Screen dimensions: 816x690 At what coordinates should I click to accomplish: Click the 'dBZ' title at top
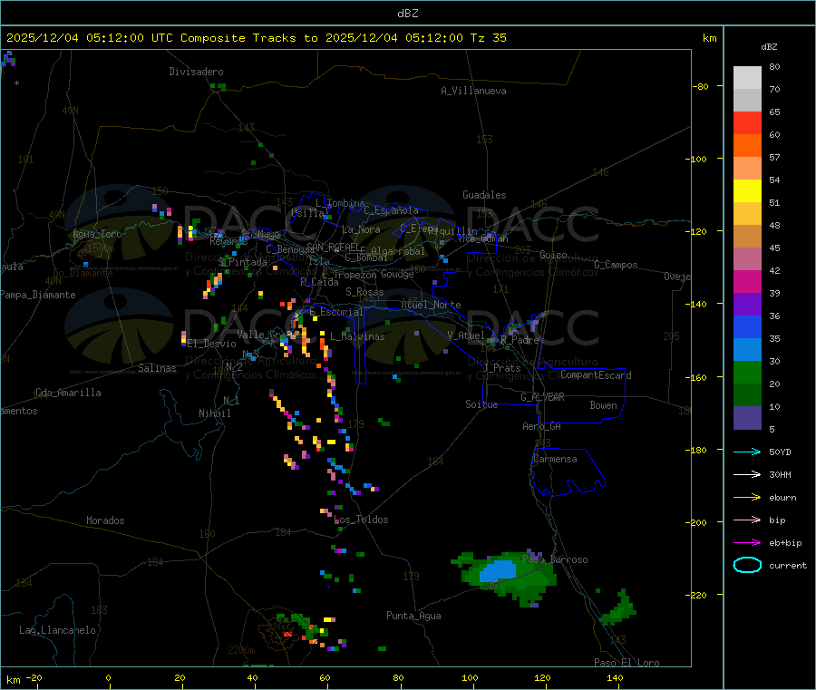tap(407, 13)
